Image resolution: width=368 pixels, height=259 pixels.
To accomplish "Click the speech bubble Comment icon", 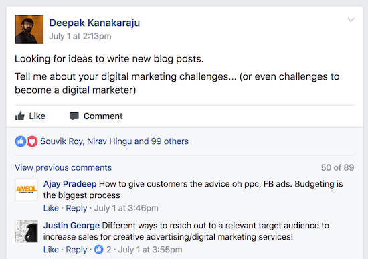I will [74, 116].
